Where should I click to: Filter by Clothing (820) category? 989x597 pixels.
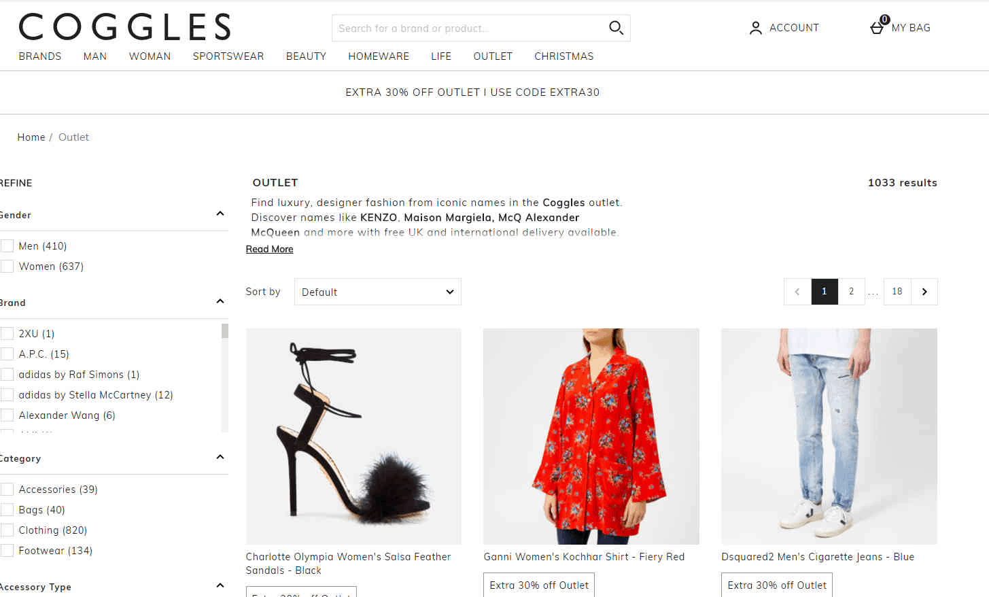pos(7,530)
